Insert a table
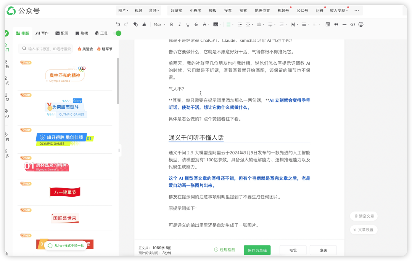Screen dimensions: 412x261 [328, 24]
